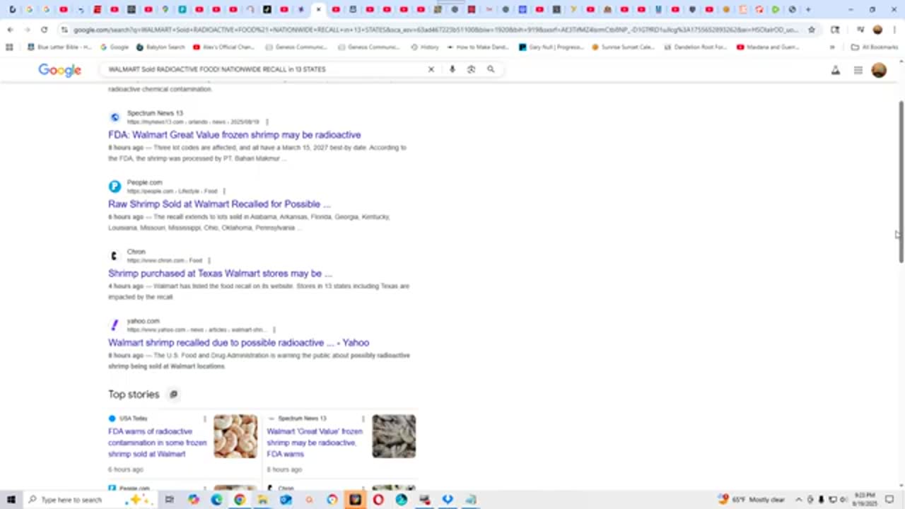905x509 pixels.
Task: Open a new browser tab
Action: click(x=808, y=10)
